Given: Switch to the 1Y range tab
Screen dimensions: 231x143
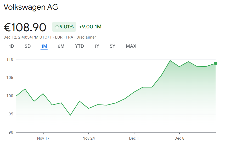Looking at the screenshot, I should (97, 46).
